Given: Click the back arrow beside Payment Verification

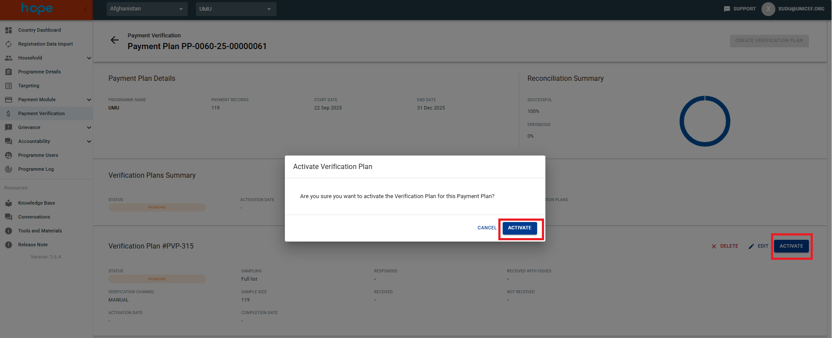Looking at the screenshot, I should (x=115, y=40).
